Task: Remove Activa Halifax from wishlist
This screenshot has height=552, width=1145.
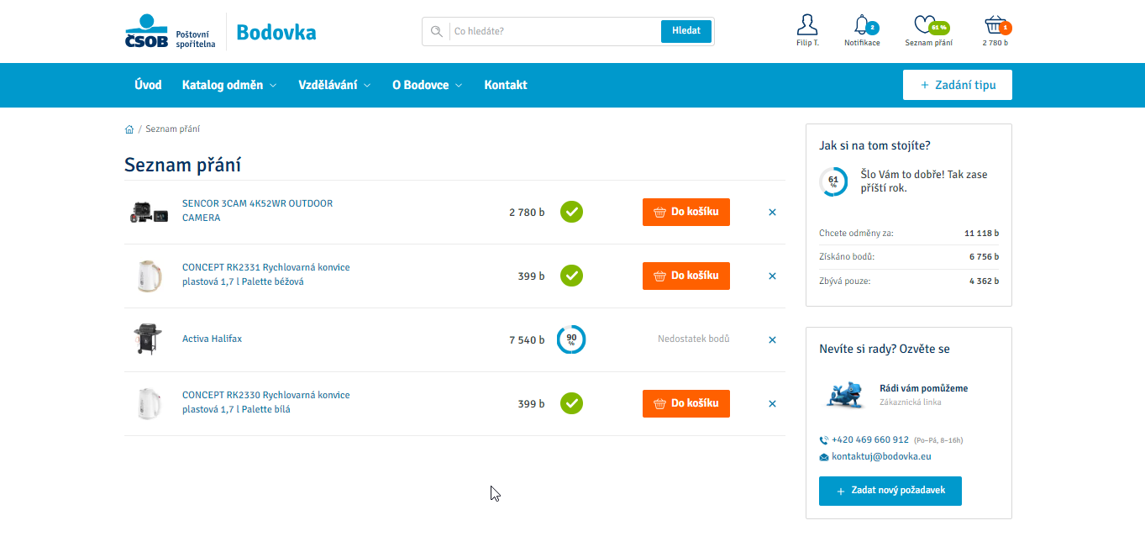Action: (x=772, y=340)
